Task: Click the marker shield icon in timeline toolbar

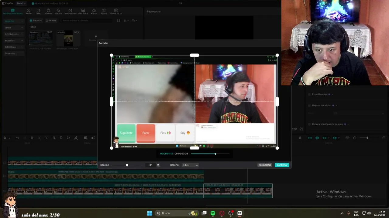Action: tap(61, 138)
